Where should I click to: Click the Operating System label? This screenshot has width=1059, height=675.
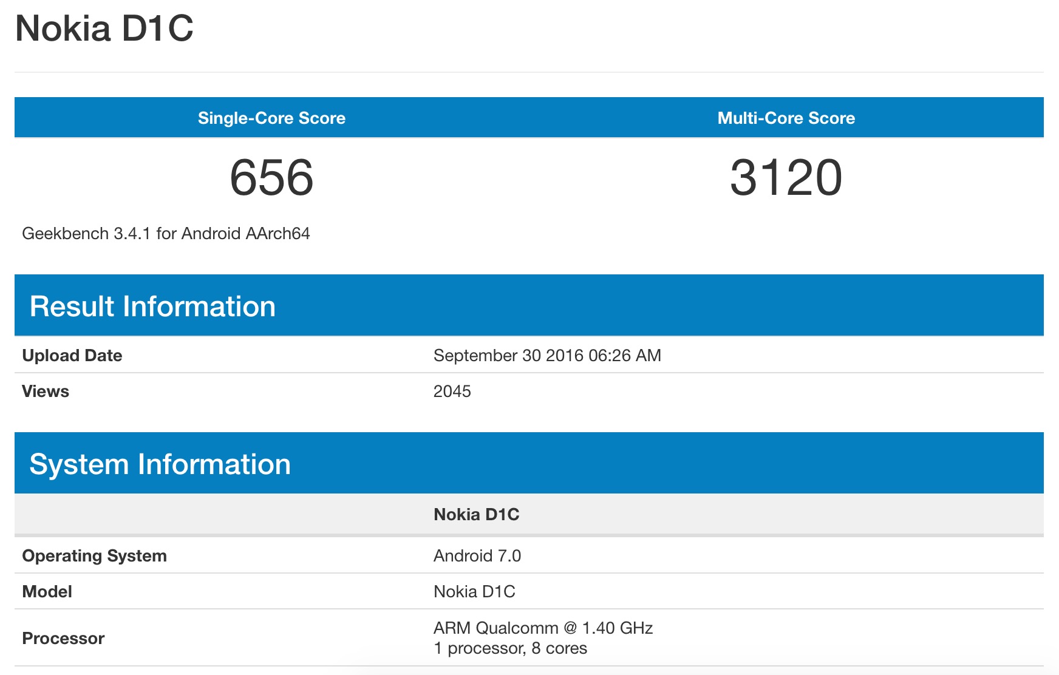94,556
